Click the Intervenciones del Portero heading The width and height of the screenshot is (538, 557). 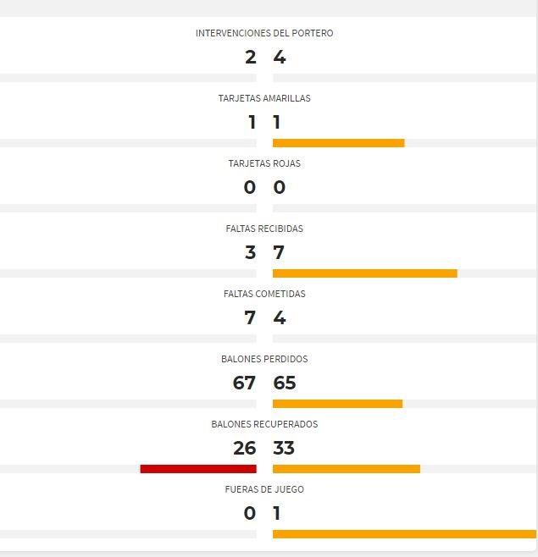264,33
